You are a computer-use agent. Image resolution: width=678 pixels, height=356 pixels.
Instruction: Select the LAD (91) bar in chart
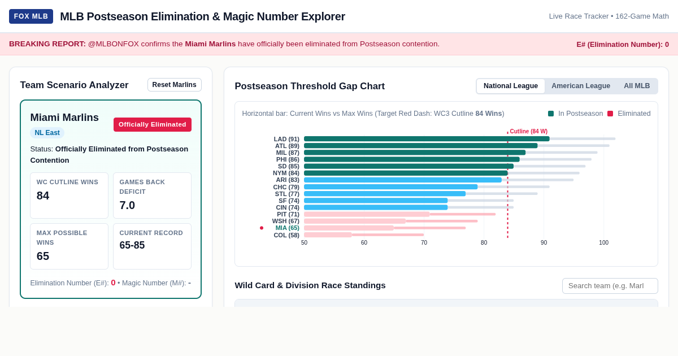(x=427, y=139)
